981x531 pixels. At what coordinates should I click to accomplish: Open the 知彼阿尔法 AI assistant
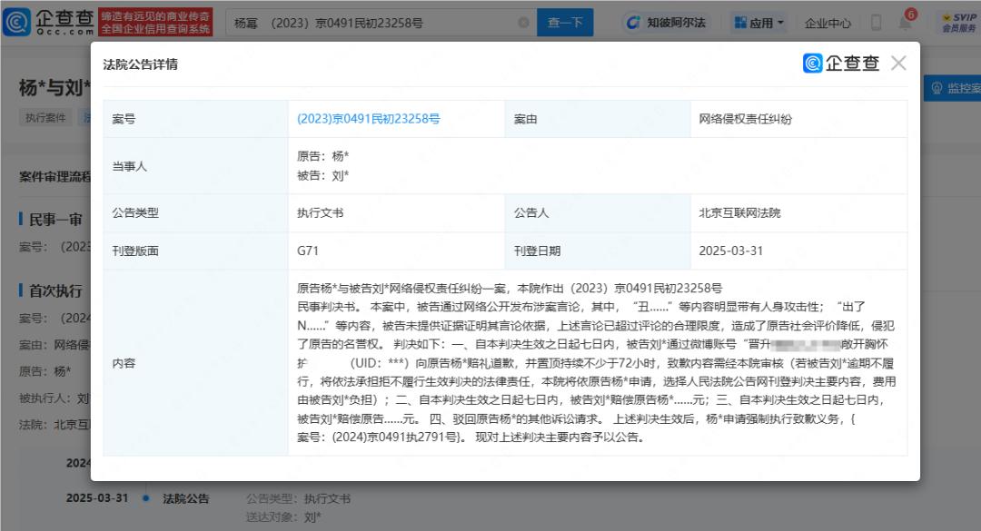coord(666,23)
